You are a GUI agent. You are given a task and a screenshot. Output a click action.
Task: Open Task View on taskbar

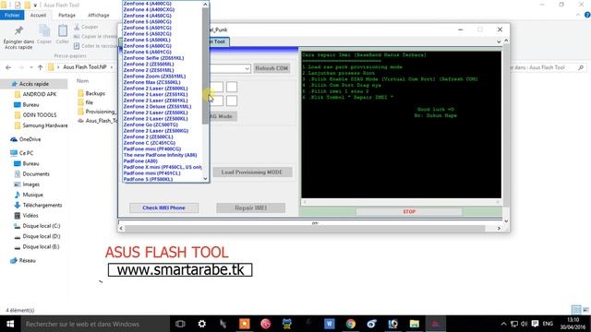click(180, 324)
